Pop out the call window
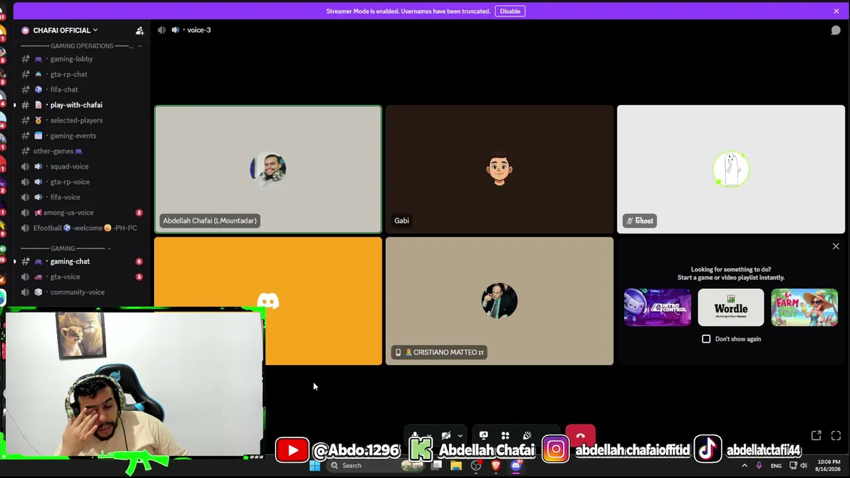850x478 pixels. [816, 436]
